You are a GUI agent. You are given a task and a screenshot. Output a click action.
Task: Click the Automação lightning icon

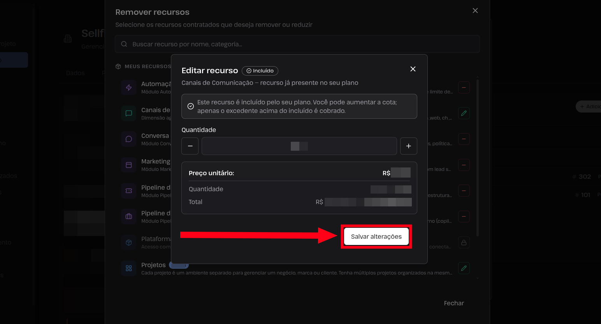pyautogui.click(x=129, y=88)
